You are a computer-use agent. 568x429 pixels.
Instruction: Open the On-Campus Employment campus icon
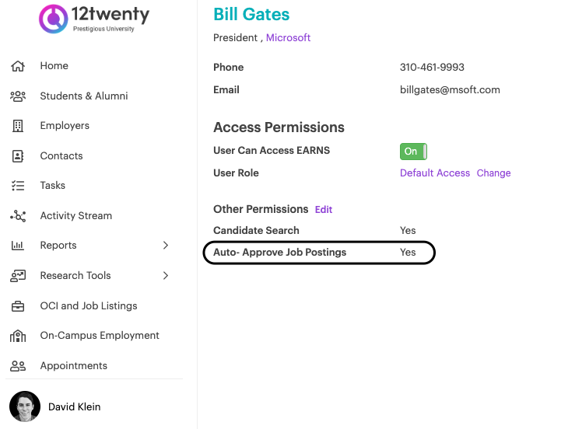click(x=18, y=336)
